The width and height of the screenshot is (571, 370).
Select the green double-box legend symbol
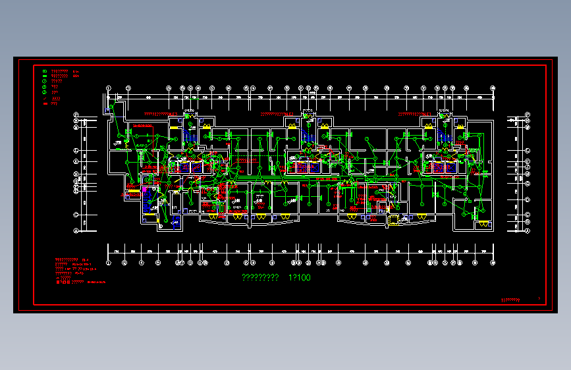(45, 71)
